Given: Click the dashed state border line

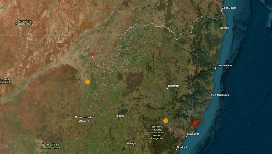Looking at the screenshot, I should click(55, 34).
